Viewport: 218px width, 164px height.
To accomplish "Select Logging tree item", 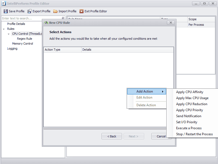I will [12, 48].
